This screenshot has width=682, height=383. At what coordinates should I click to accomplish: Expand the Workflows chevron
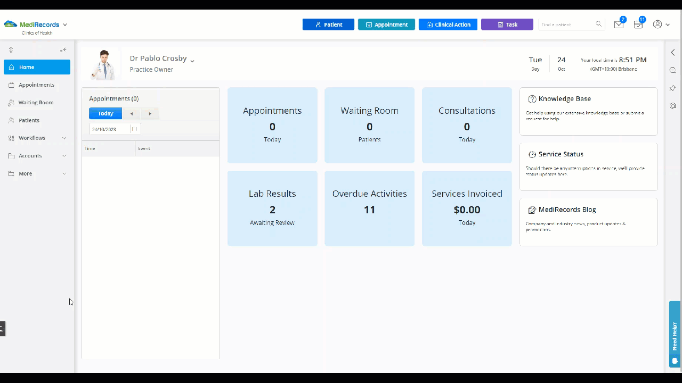[64, 138]
